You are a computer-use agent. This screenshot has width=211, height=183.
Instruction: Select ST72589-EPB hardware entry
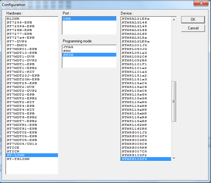pos(32,26)
